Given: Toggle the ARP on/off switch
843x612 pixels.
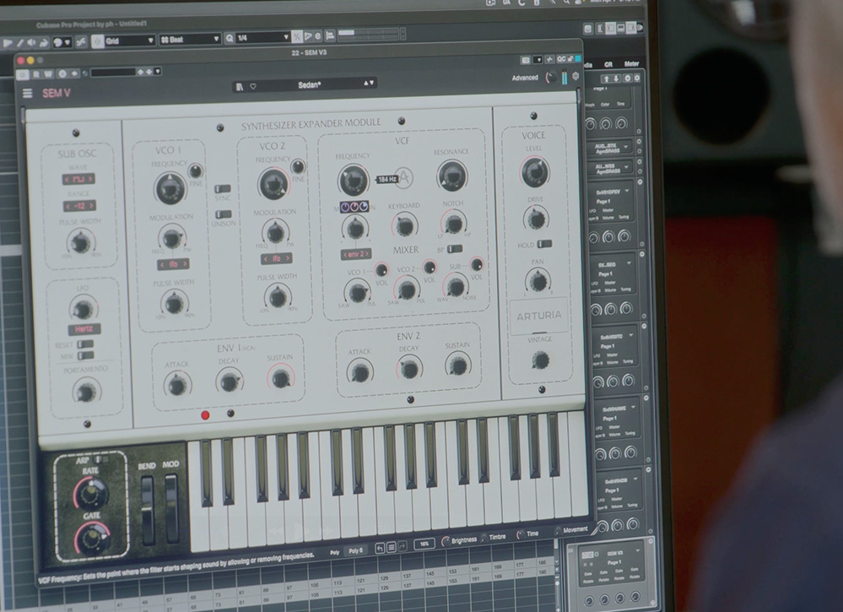Looking at the screenshot, I should [100, 460].
